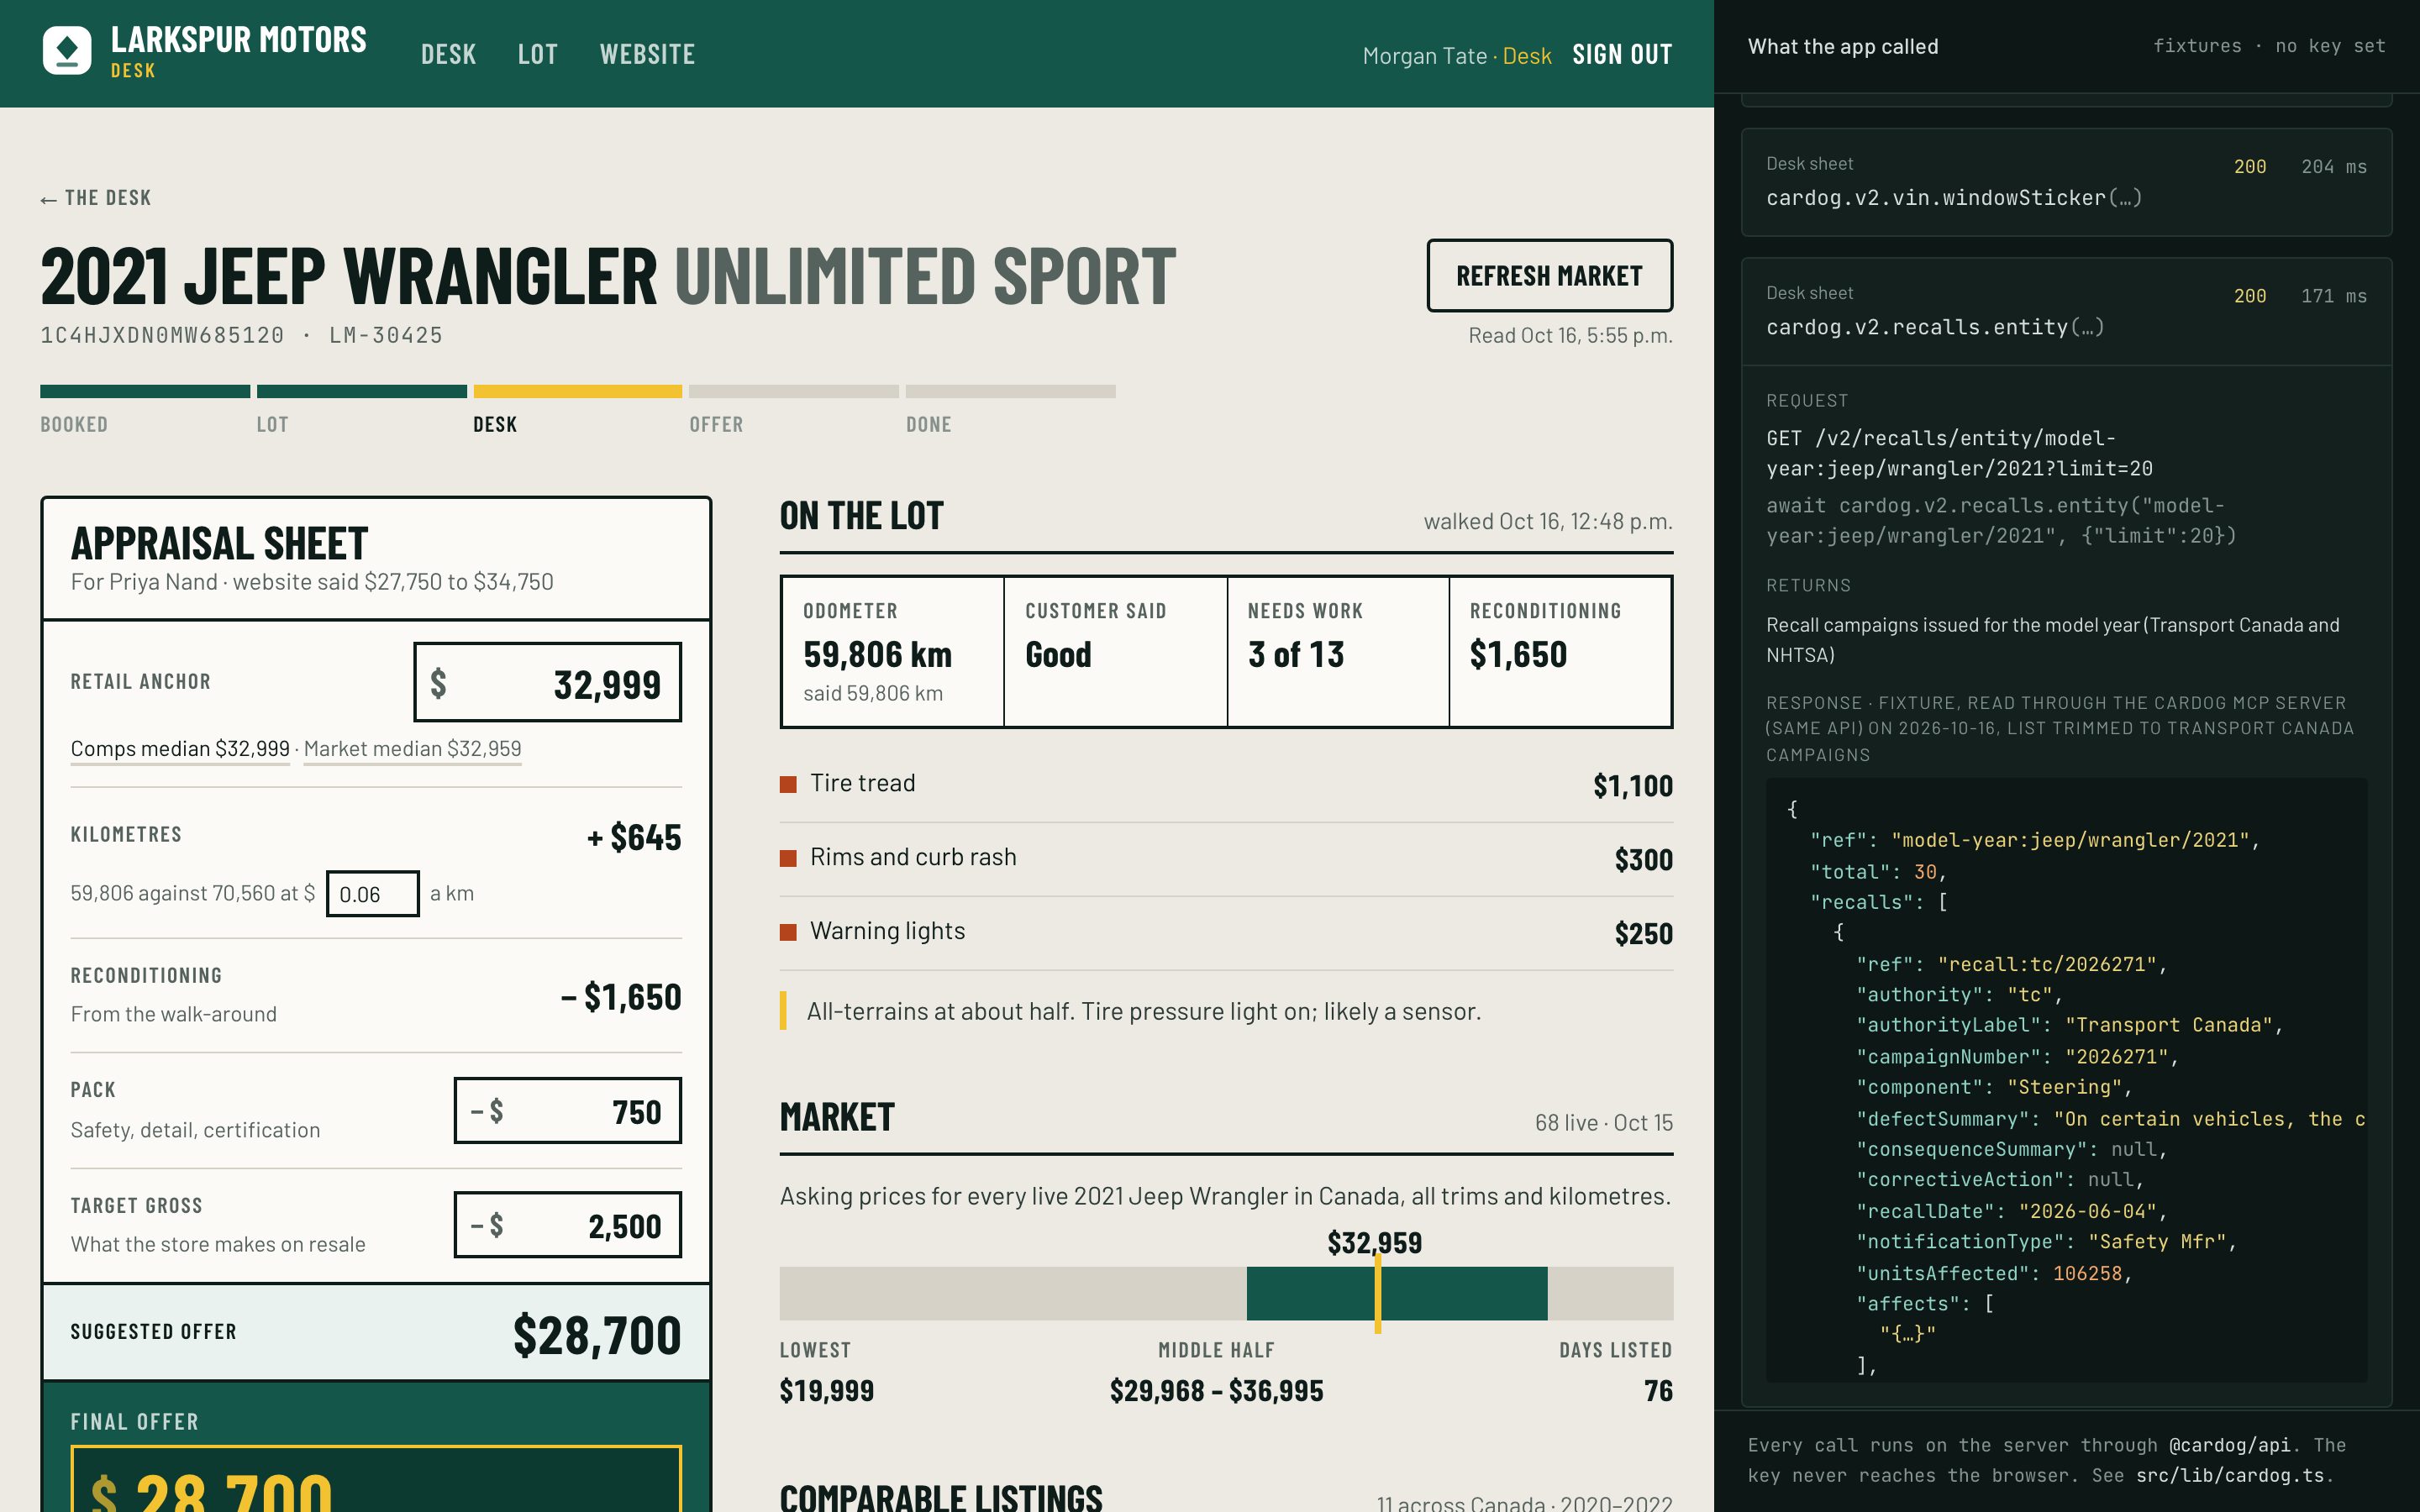
Task: Click the Rims and curb rash marker
Action: coord(788,858)
